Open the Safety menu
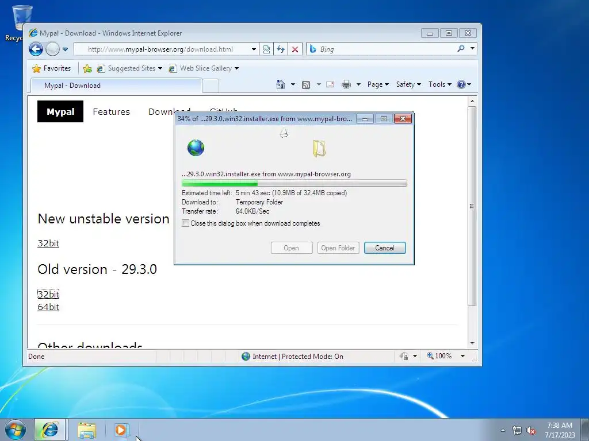Viewport: 589px width, 441px height. pyautogui.click(x=408, y=84)
